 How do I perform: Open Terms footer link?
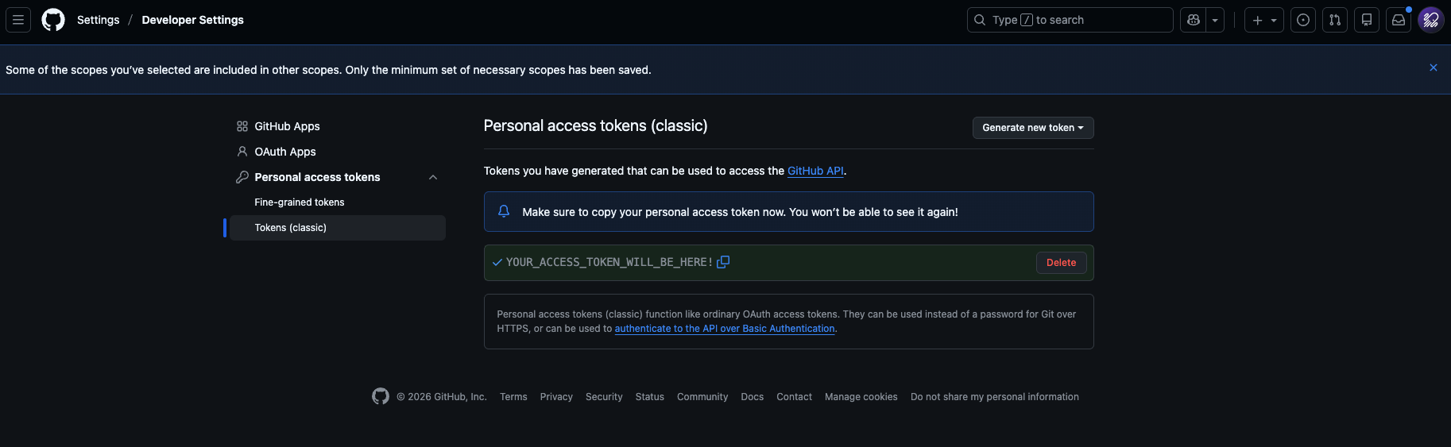(x=513, y=397)
